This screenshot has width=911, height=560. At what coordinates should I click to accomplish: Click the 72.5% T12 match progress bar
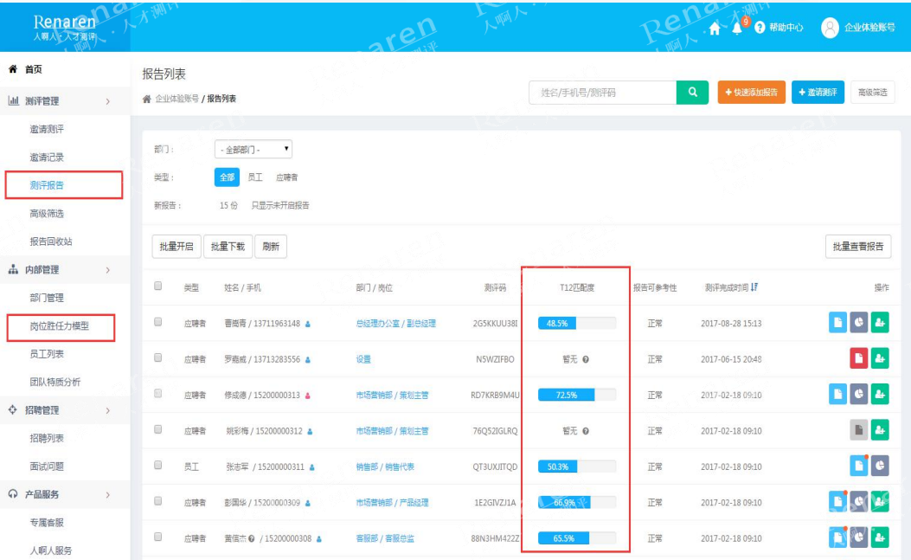576,395
